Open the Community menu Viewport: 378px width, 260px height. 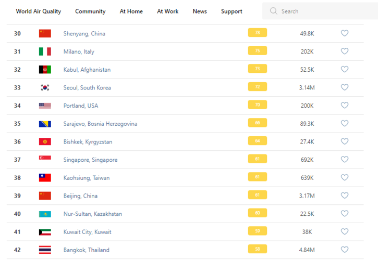pyautogui.click(x=90, y=11)
